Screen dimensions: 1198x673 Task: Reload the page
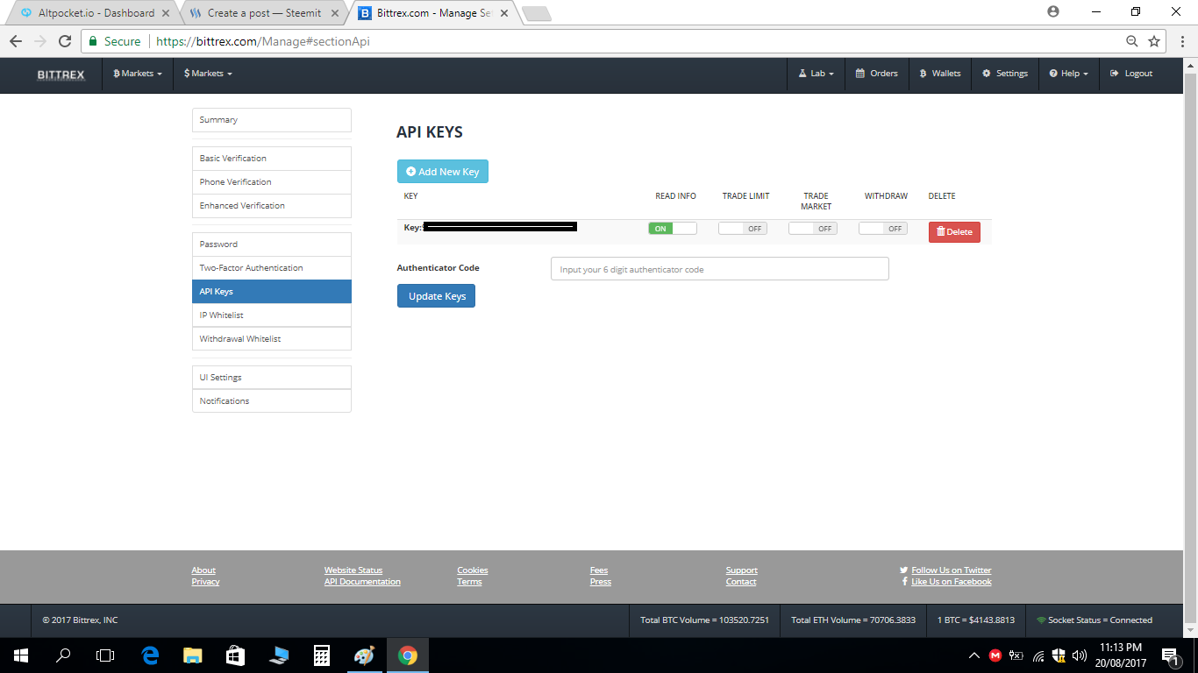click(x=65, y=41)
